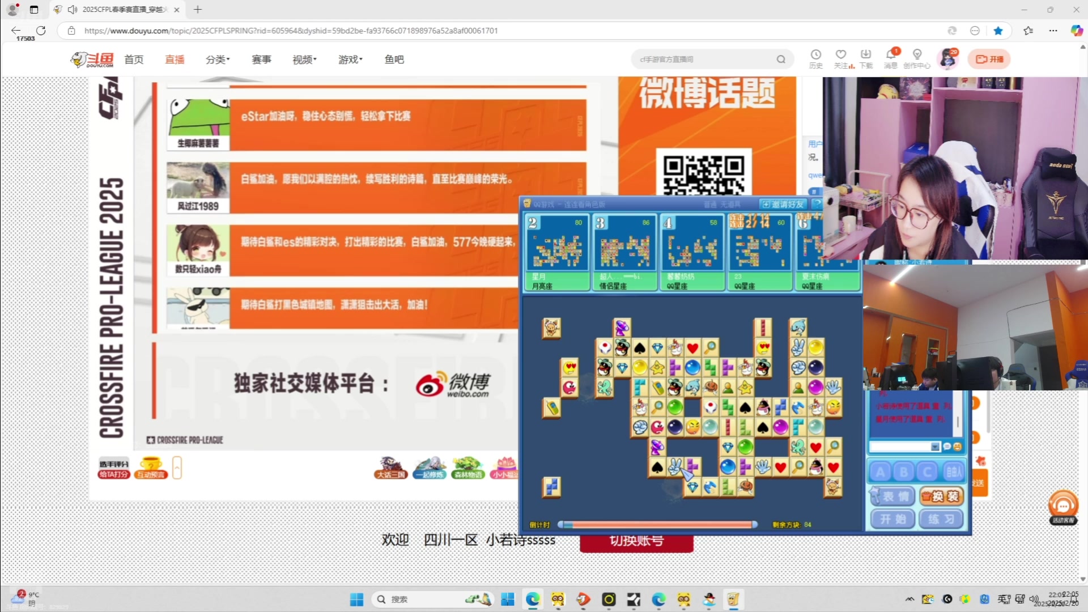Open the browser settings ellipsis menu
This screenshot has height=612, width=1088.
[x=1053, y=31]
